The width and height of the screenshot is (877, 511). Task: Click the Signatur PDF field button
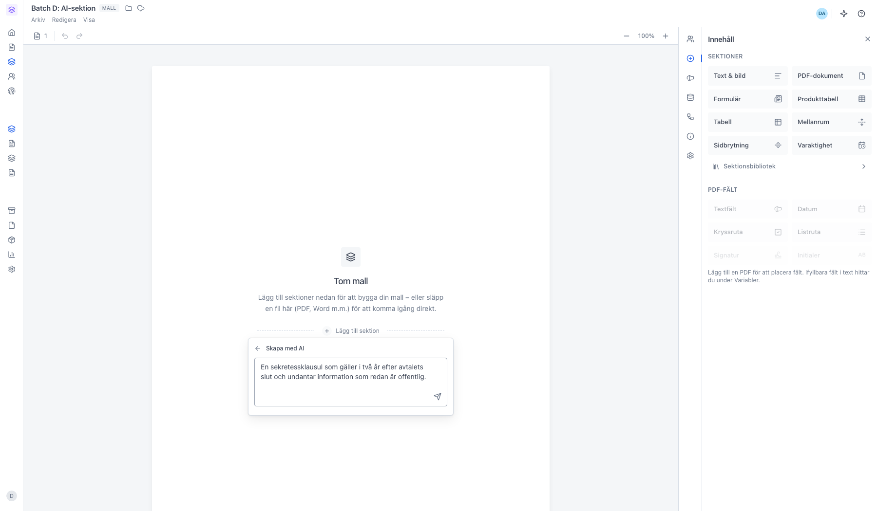(x=748, y=255)
